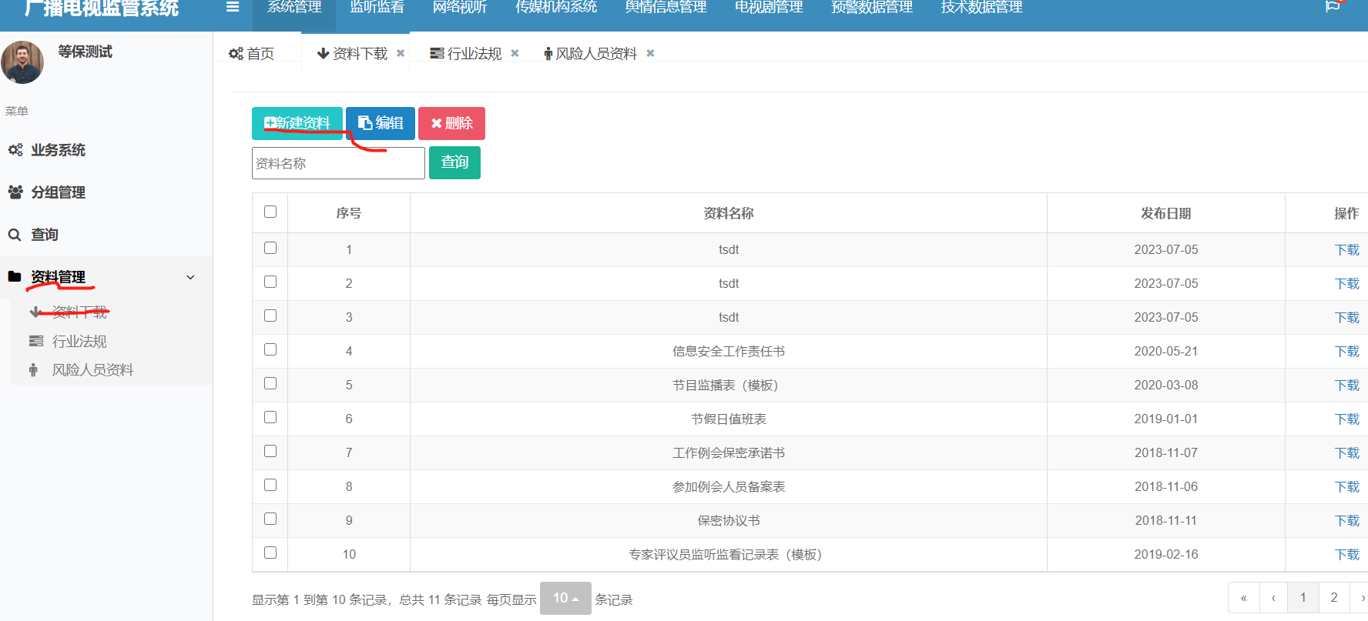Check the checkbox for row 2
Image resolution: width=1368 pixels, height=621 pixels.
(270, 282)
